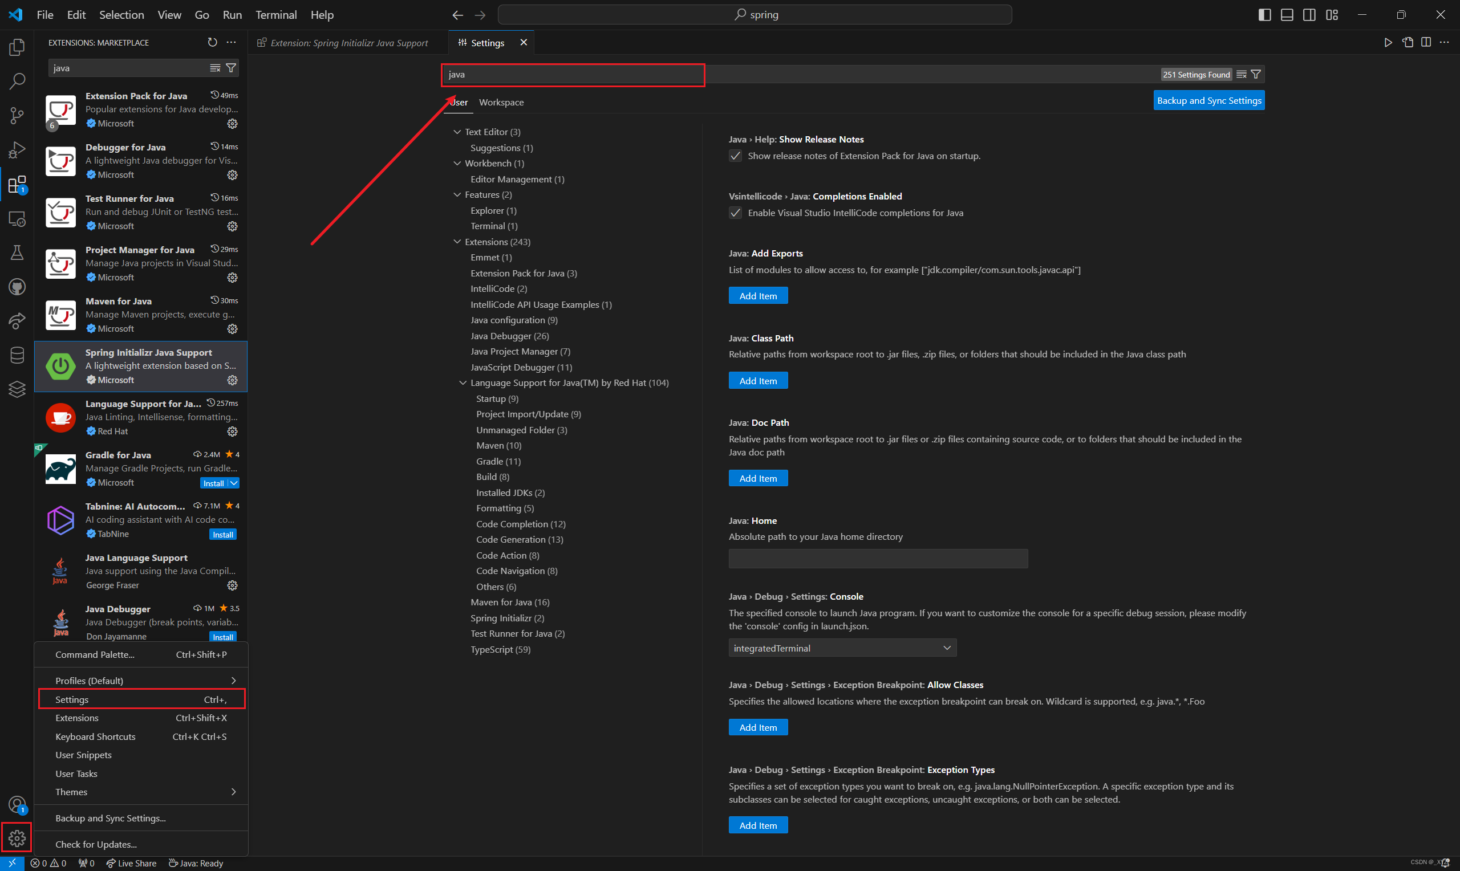Go back navigation arrow

click(x=458, y=15)
